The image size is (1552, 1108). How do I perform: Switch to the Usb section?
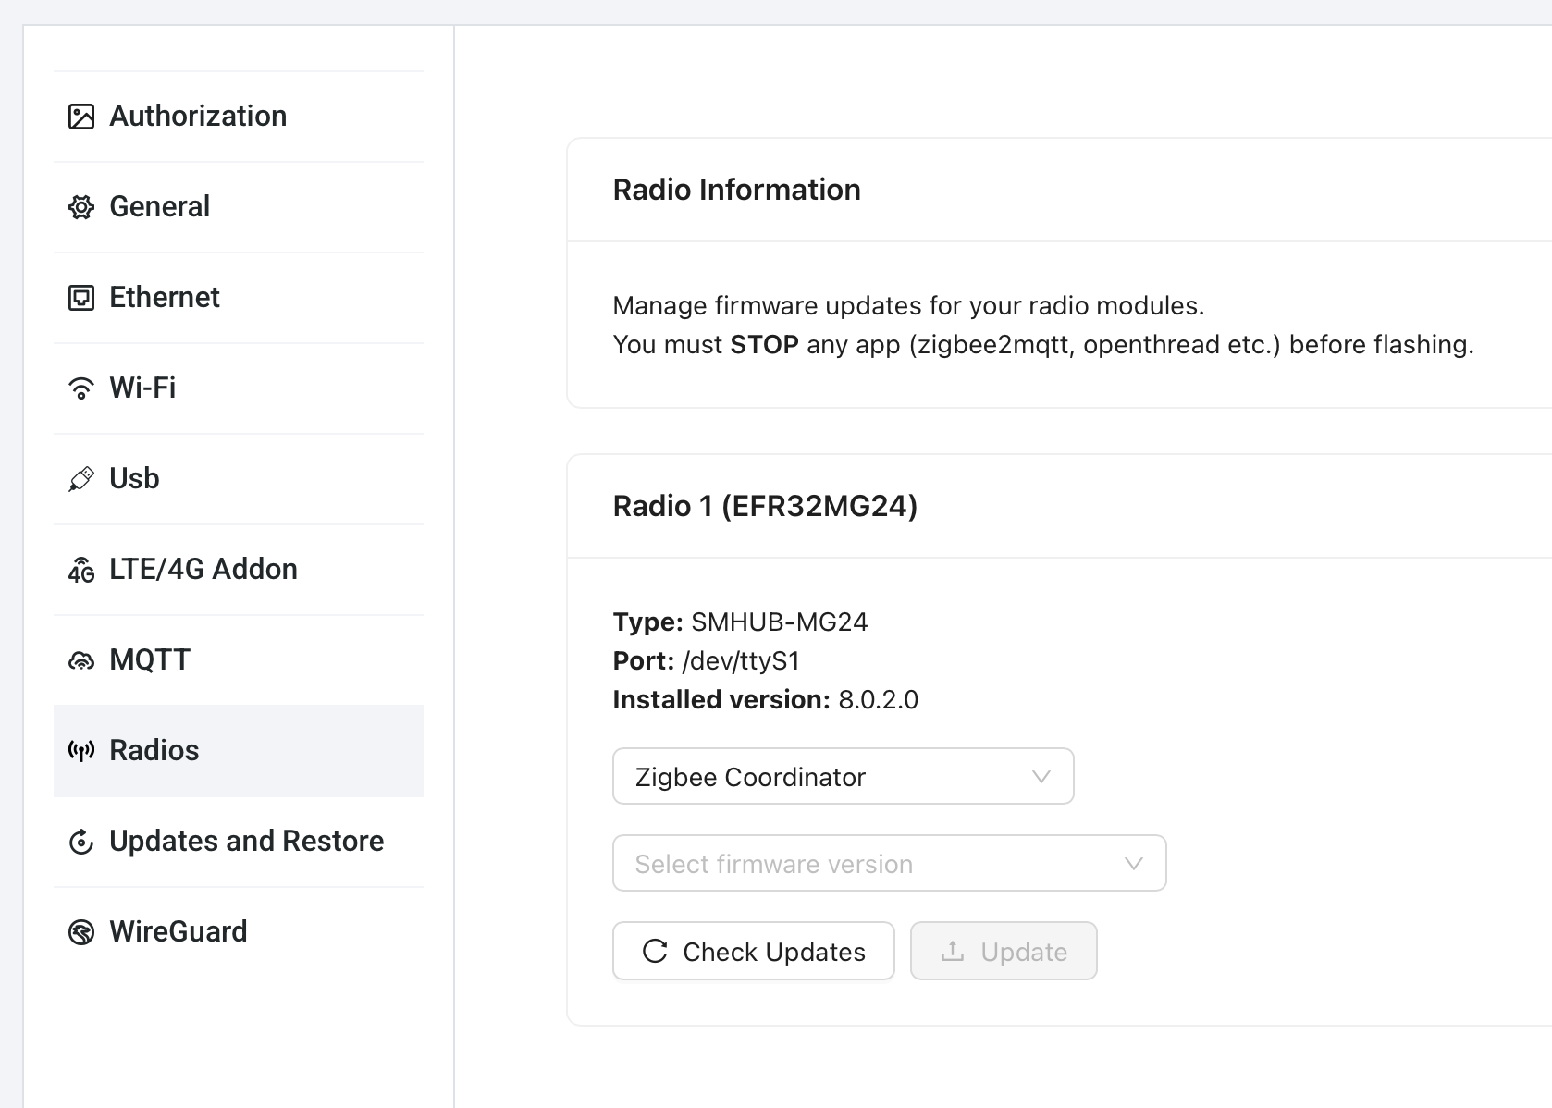[239, 479]
